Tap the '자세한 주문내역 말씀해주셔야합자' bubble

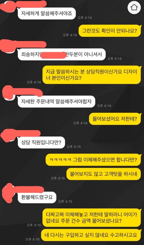pos(56,102)
